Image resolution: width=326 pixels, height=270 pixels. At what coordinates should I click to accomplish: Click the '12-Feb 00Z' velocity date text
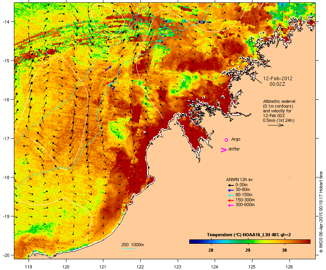(x=274, y=116)
